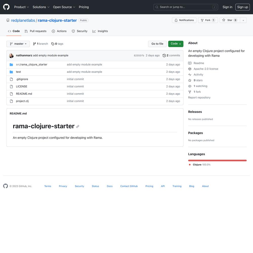
Task: Click the fork icon in the Fork button
Action: pos(202,20)
